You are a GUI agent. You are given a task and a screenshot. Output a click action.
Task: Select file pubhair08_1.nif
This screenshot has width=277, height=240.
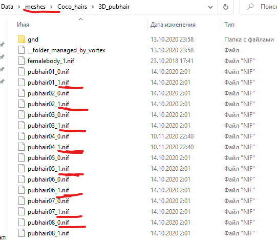tap(48, 233)
